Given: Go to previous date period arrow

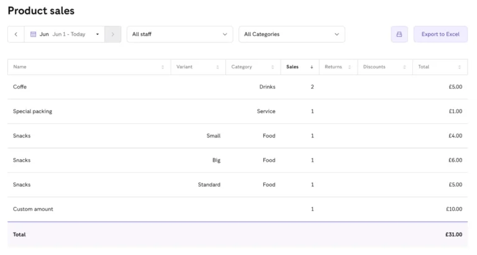Looking at the screenshot, I should pos(16,34).
